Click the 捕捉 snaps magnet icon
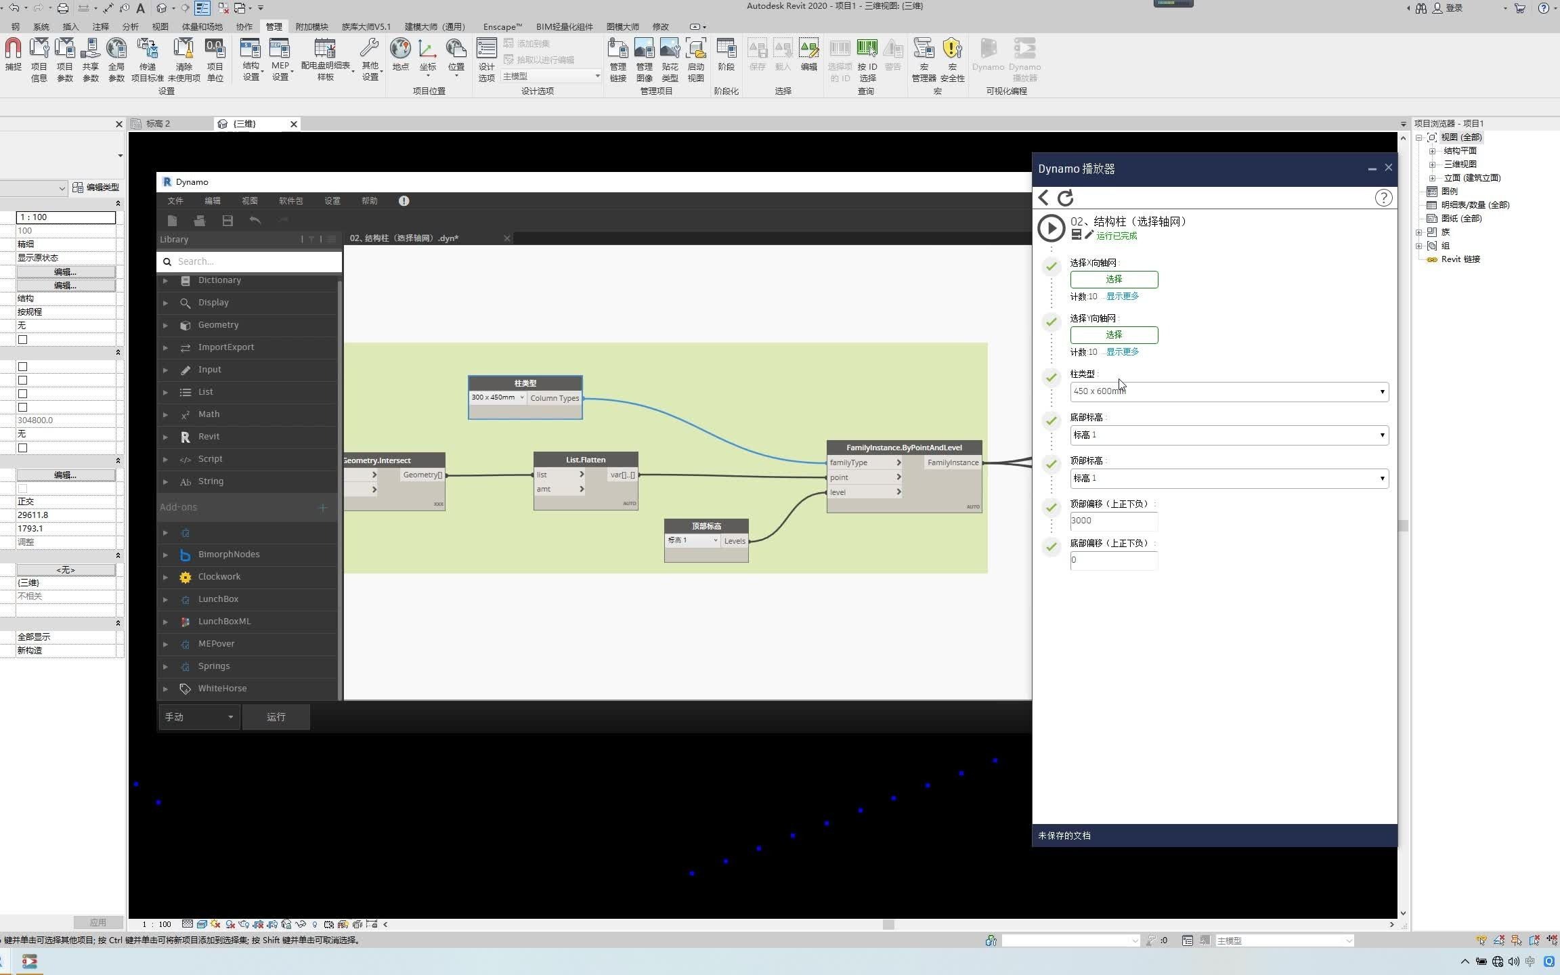Screen dimensions: 1560x975 (13, 49)
